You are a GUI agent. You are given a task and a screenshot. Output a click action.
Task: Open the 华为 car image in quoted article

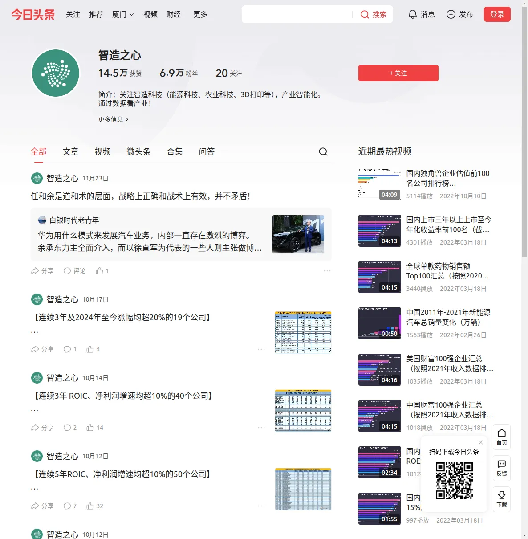[298, 234]
